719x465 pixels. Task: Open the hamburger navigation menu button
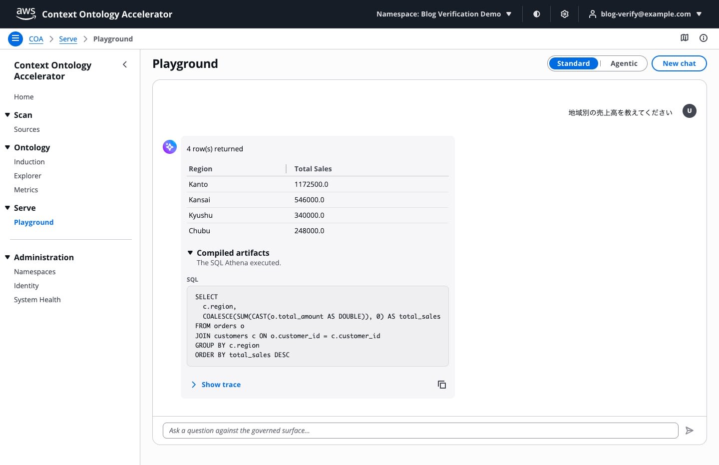(15, 38)
